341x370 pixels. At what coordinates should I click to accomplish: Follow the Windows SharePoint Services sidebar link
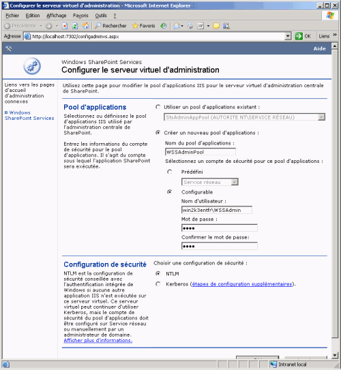coord(29,115)
